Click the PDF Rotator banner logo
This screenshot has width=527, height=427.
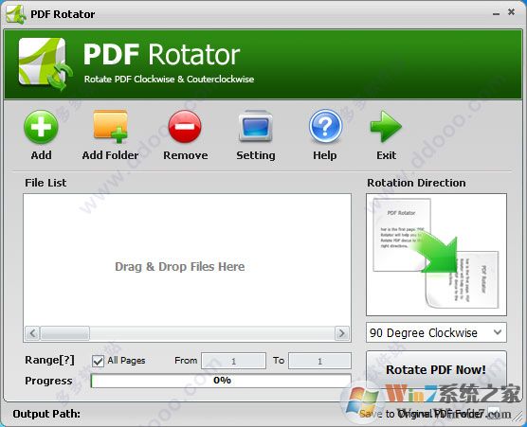pyautogui.click(x=45, y=63)
